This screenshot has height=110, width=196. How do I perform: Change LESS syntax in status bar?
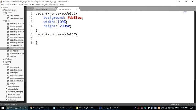(189, 105)
